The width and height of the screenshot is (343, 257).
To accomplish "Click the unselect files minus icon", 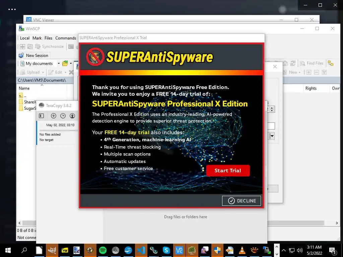I will (x=317, y=72).
